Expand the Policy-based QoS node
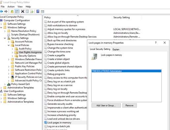The image size is (170, 130). [x=5, y=84]
